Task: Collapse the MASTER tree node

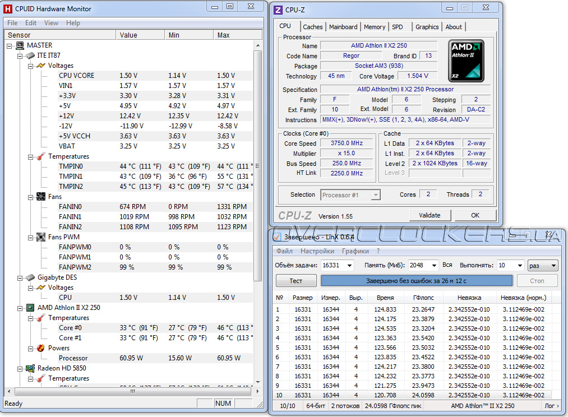Action: [x=10, y=45]
